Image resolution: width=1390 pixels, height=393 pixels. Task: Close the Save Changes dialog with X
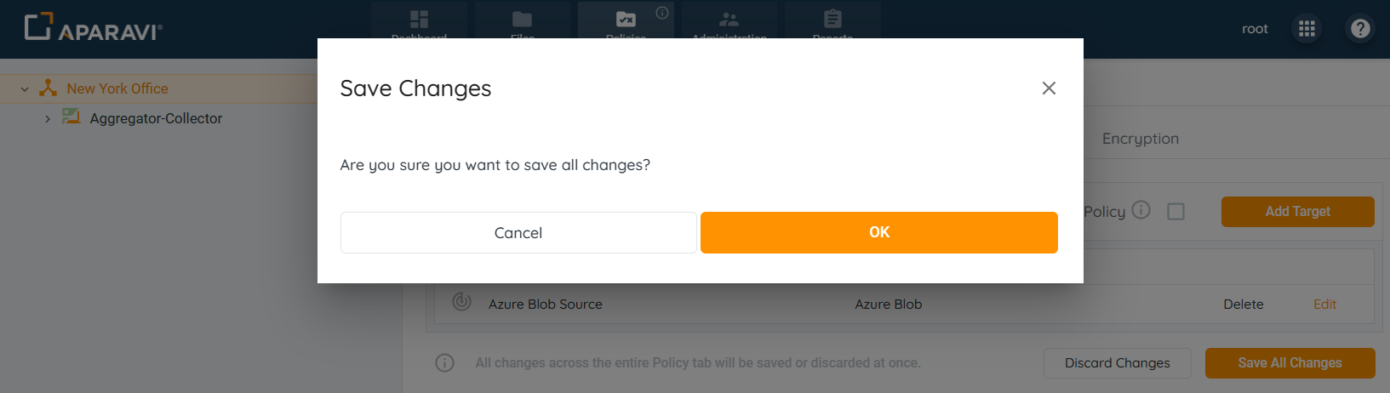[x=1049, y=88]
